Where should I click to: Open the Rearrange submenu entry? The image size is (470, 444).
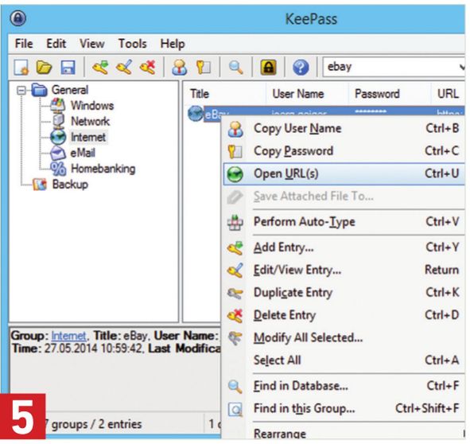tap(344, 433)
